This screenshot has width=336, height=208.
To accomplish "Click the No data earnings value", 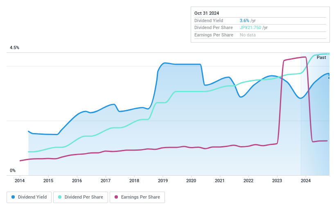I will [248, 35].
